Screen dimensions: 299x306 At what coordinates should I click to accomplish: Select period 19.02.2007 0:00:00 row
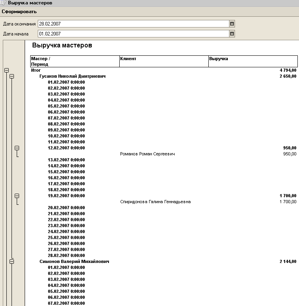pos(66,196)
